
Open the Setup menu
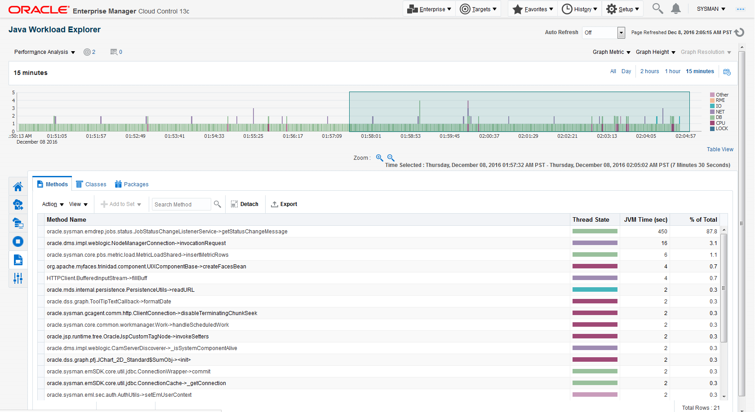pyautogui.click(x=622, y=9)
